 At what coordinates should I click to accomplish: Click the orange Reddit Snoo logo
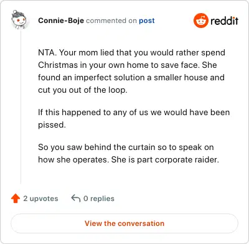200,21
